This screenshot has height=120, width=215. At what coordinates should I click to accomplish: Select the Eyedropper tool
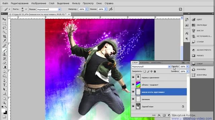click(4, 41)
